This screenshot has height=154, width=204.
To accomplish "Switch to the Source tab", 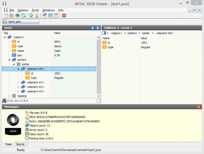I will [x=20, y=144].
